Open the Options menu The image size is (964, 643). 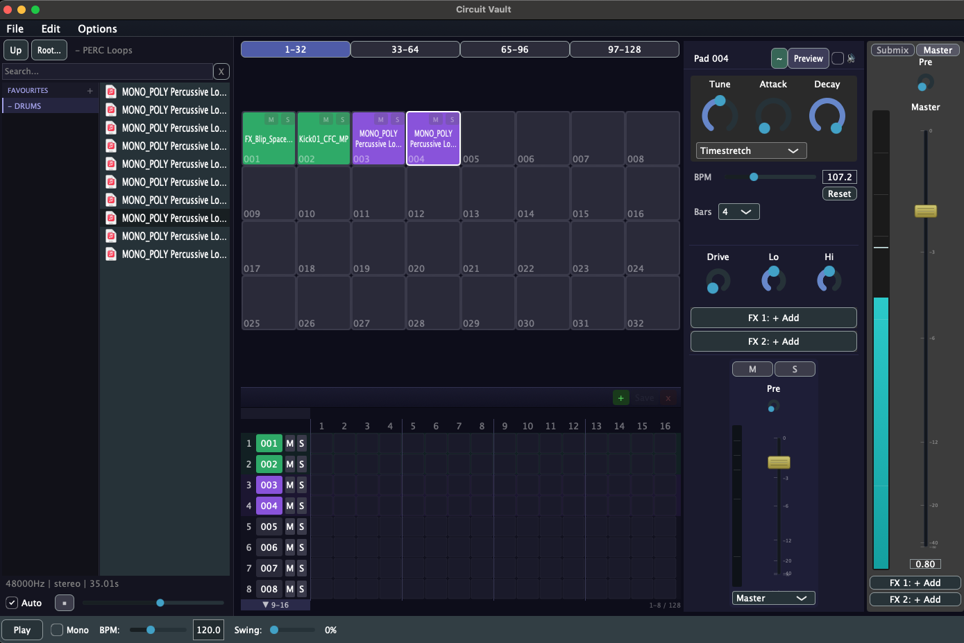point(96,28)
